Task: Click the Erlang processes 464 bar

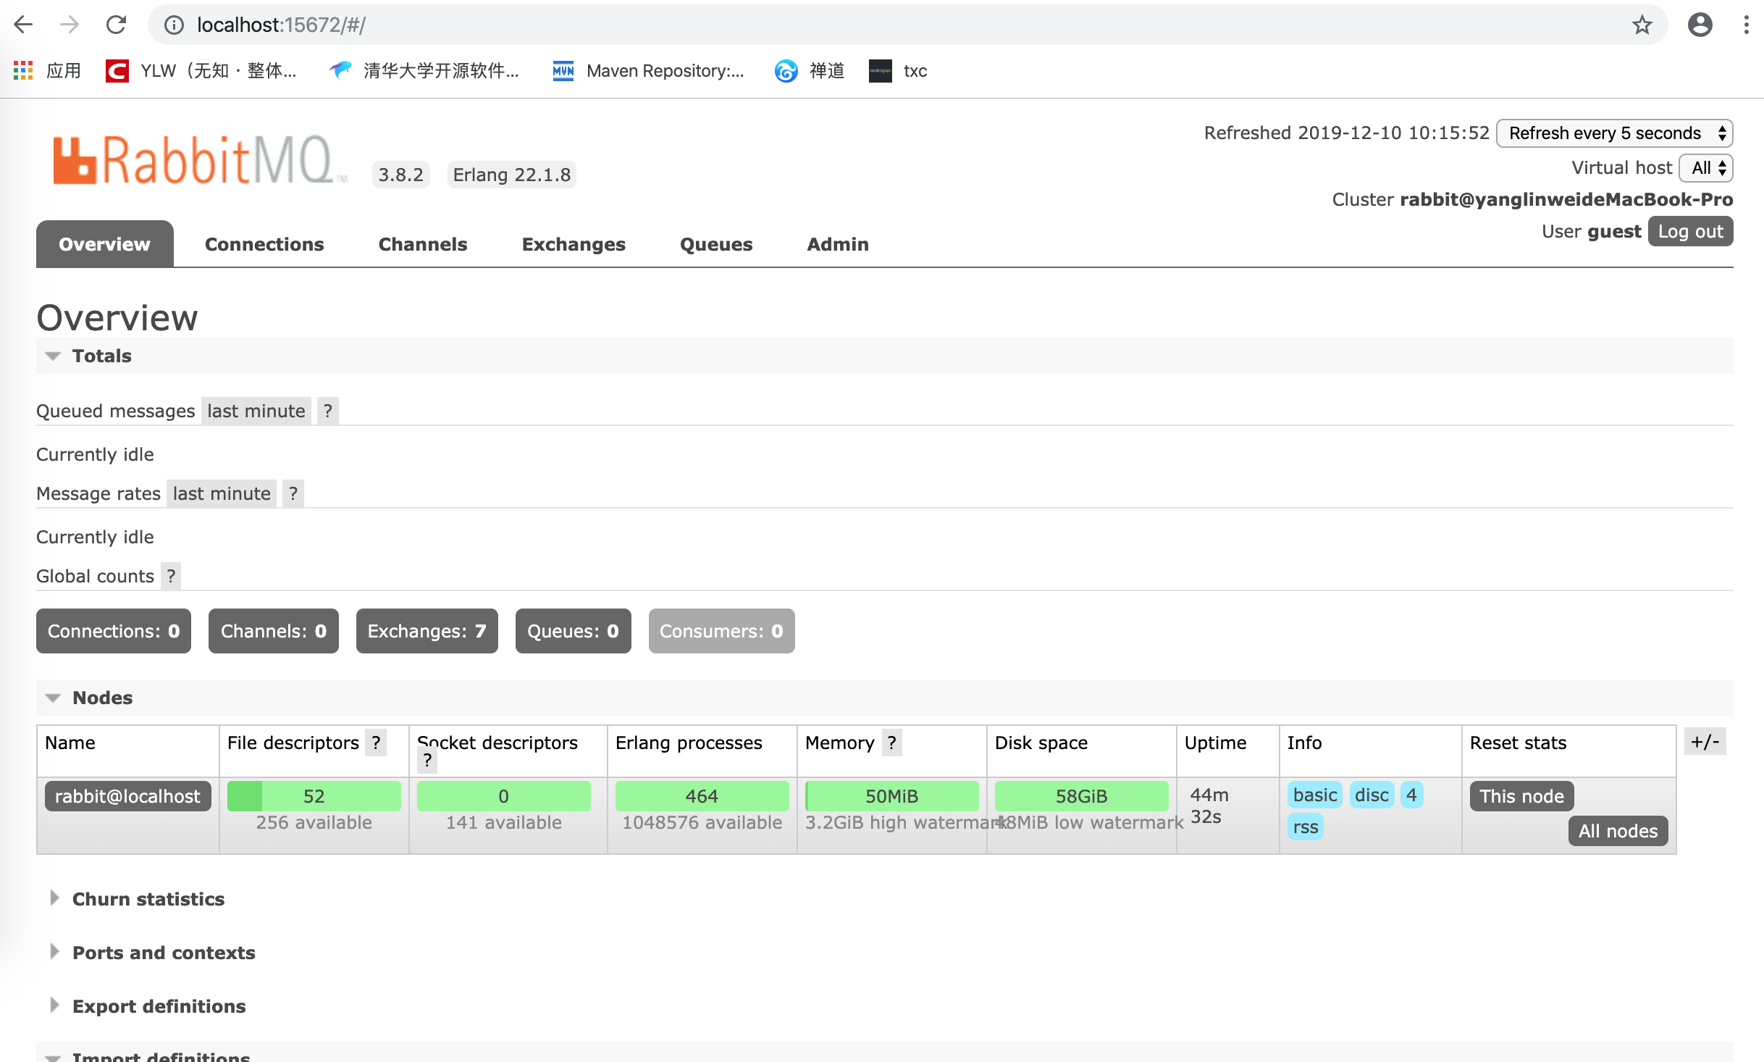Action: point(702,796)
